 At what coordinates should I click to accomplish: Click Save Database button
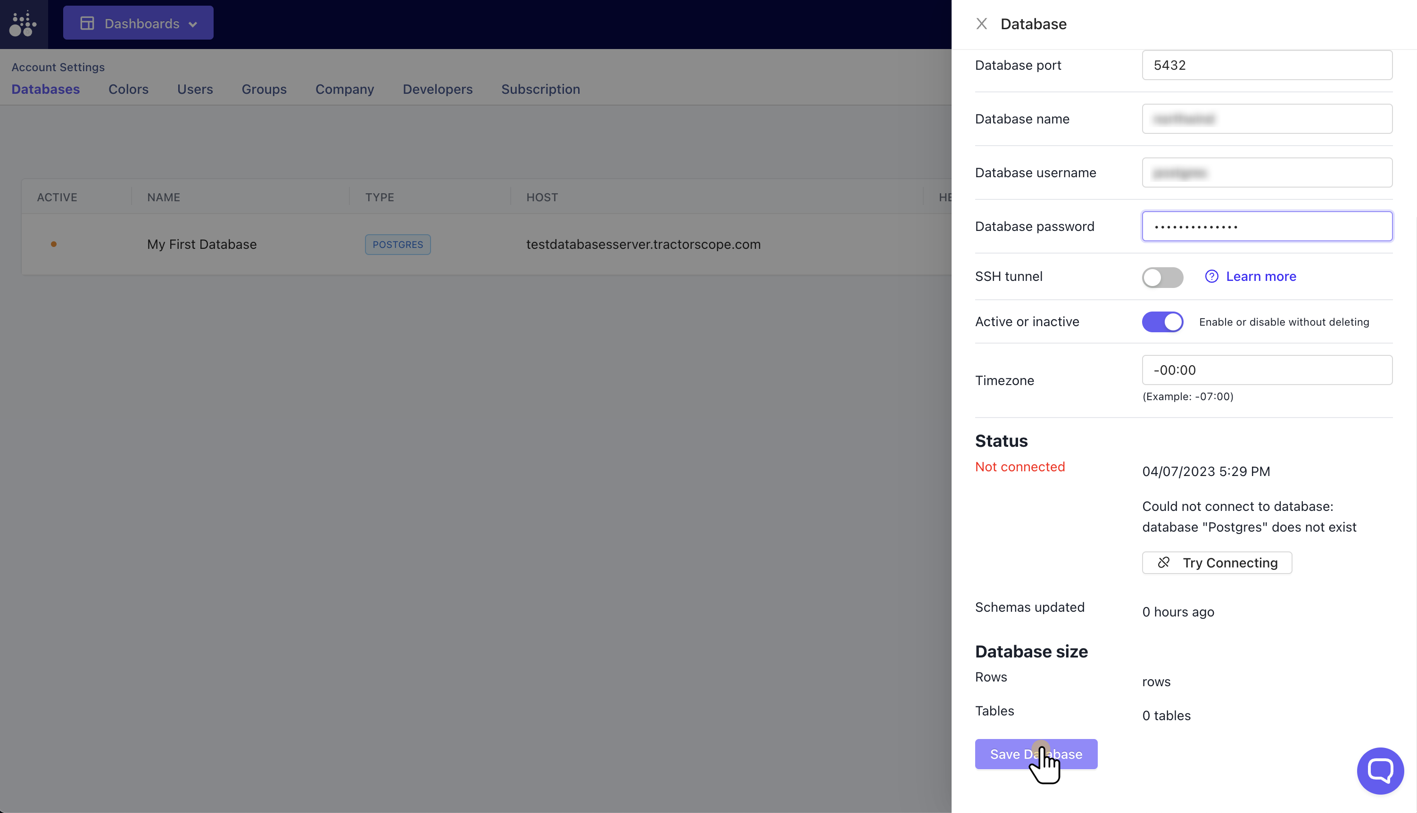coord(1036,754)
